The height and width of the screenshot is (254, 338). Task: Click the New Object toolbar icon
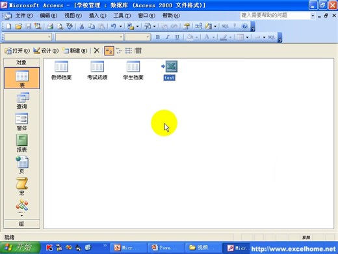[209, 26]
